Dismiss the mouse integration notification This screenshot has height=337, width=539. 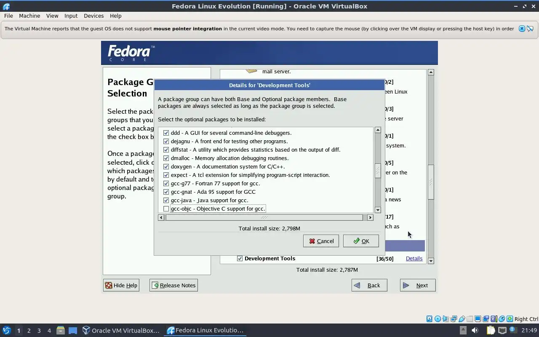click(x=522, y=29)
